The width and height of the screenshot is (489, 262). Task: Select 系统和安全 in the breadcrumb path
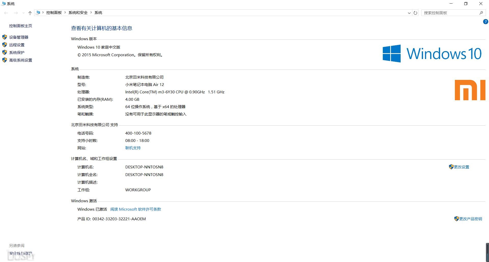[78, 12]
